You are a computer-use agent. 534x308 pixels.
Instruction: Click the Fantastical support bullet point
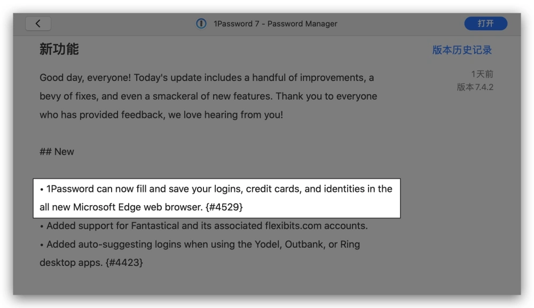[x=203, y=226]
